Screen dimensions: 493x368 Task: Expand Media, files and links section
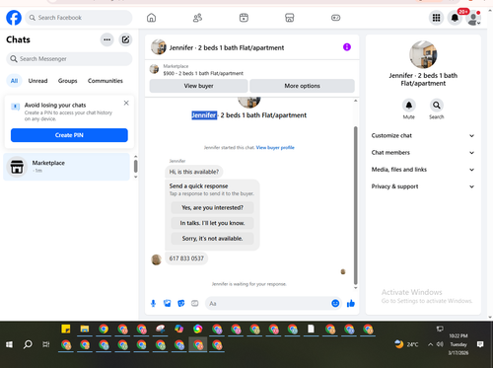coord(423,170)
